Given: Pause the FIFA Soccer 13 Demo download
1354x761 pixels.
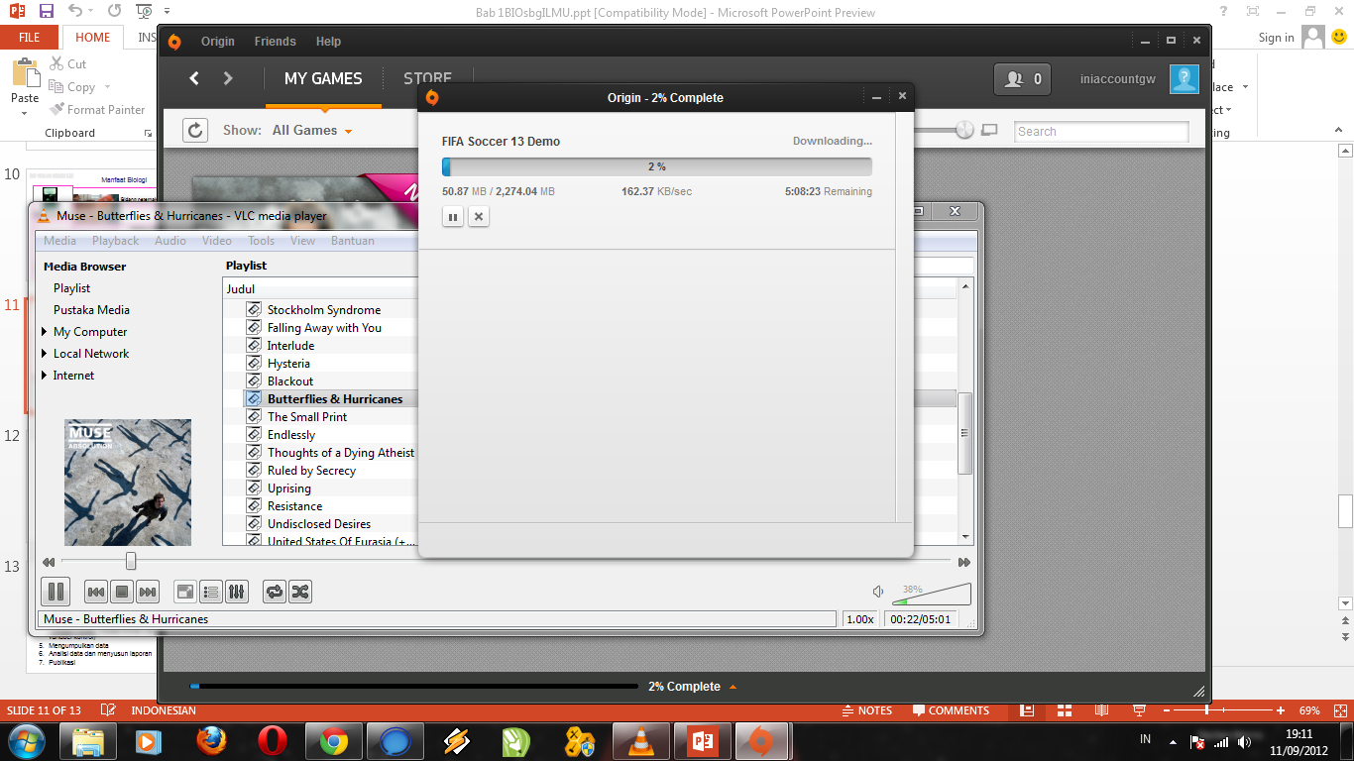Looking at the screenshot, I should (453, 216).
